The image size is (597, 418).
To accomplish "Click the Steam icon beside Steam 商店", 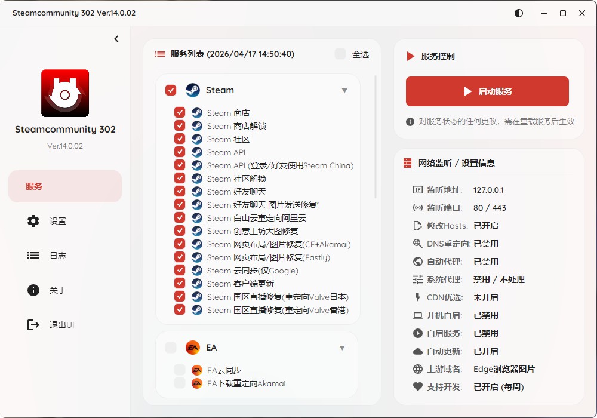I will [x=197, y=113].
